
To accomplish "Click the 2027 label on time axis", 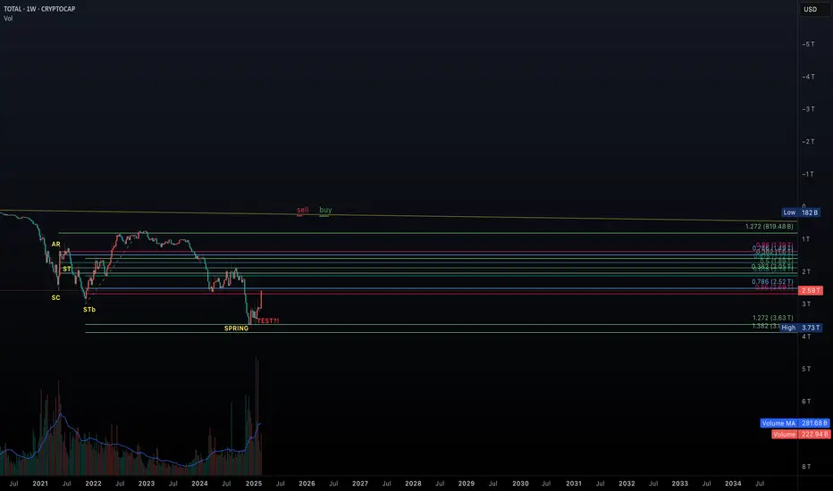I will 359,484.
